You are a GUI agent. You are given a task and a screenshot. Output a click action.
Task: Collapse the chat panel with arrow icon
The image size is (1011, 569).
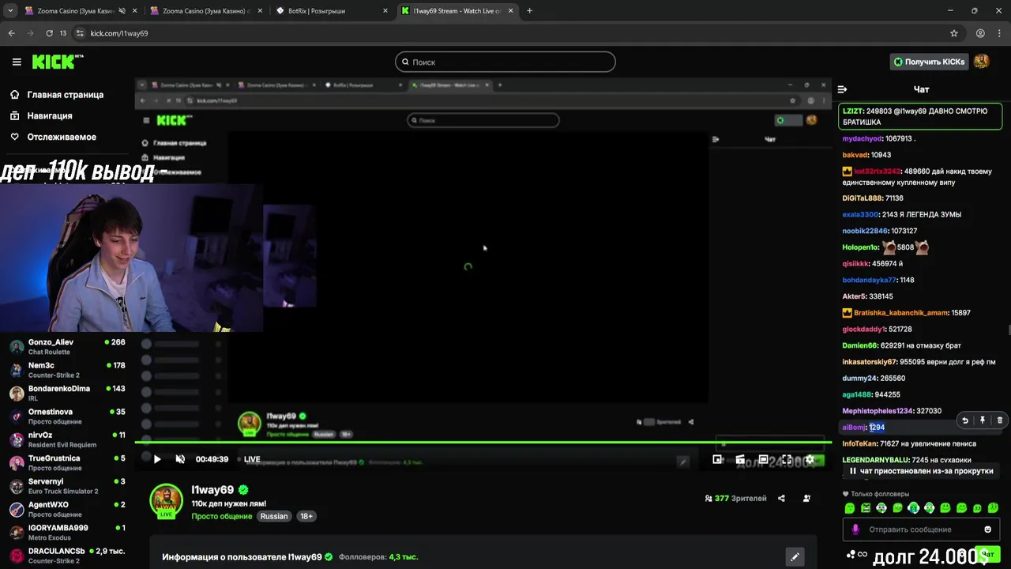point(842,89)
